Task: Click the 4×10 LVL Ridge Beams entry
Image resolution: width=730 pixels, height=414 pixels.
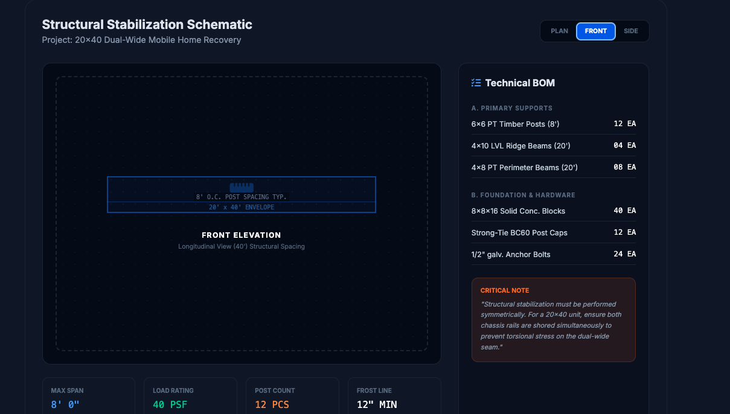Action: pyautogui.click(x=553, y=145)
